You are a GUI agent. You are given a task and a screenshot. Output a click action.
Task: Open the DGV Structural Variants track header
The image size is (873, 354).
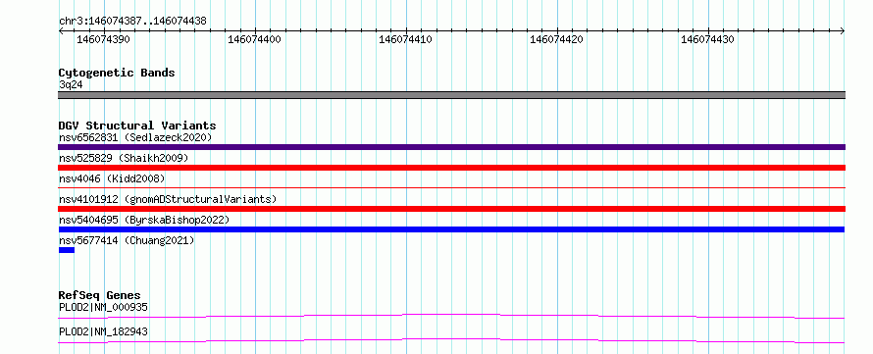pyautogui.click(x=137, y=126)
